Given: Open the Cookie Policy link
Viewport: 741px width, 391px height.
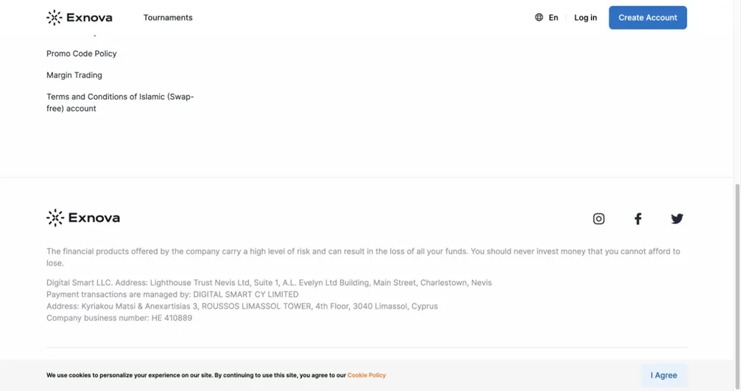Looking at the screenshot, I should tap(367, 375).
